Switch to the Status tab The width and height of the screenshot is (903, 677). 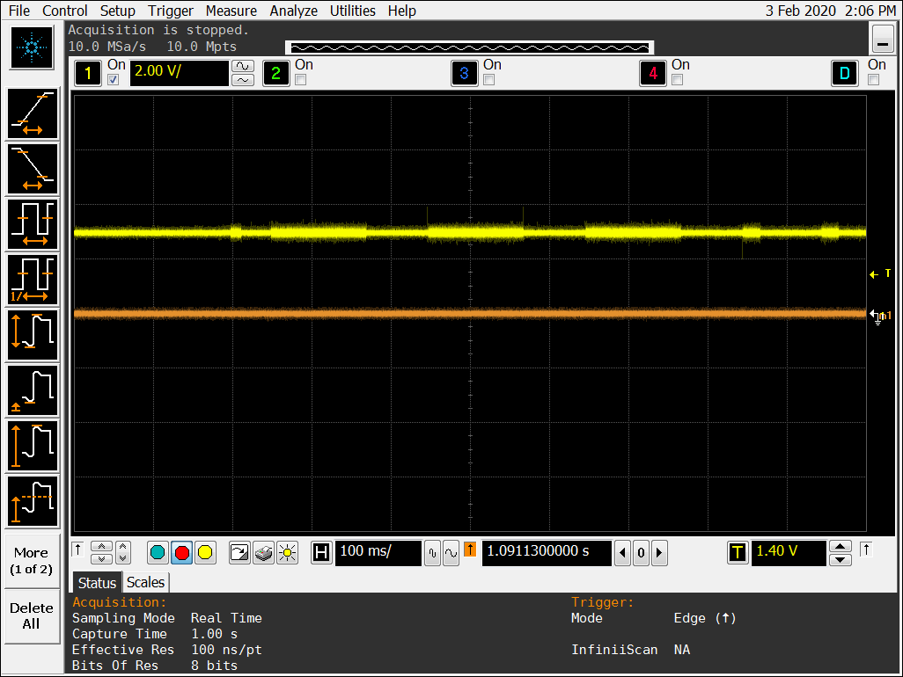[97, 583]
